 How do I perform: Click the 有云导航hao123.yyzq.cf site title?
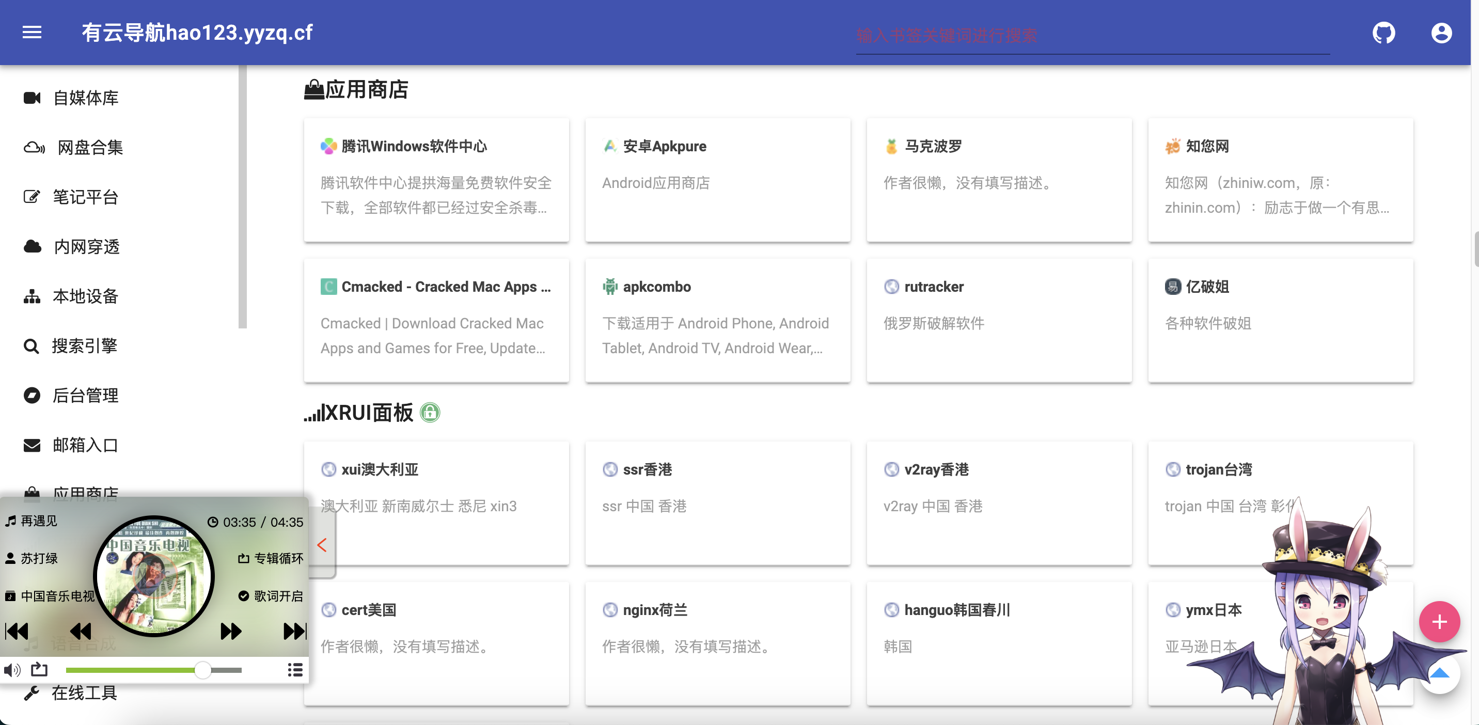197,33
